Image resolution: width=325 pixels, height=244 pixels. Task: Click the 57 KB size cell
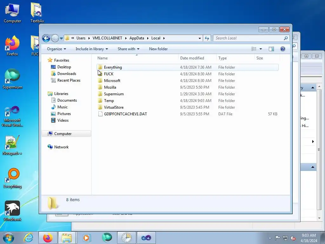point(273,114)
